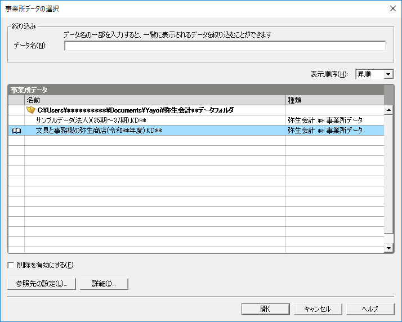This screenshot has height=322, width=402.
Task: Click the 弥生会計 ** 事業所データ type cell of the selected row
Action: click(335, 131)
